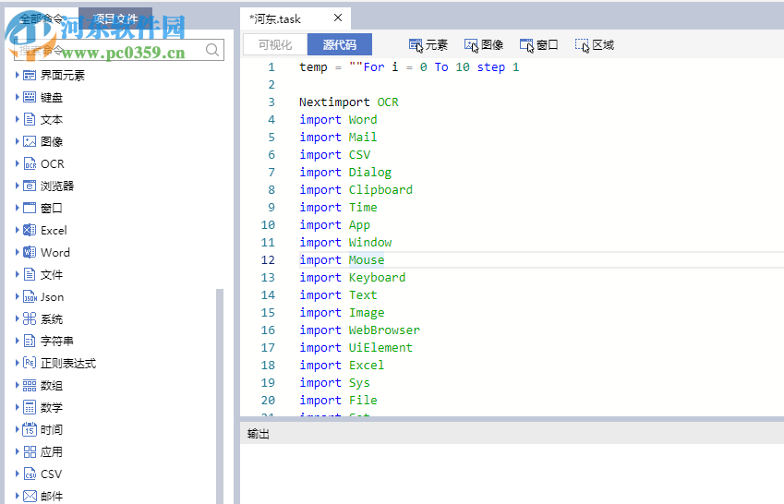Click the 字符串 string icon
Image resolution: width=784 pixels, height=504 pixels.
point(30,341)
